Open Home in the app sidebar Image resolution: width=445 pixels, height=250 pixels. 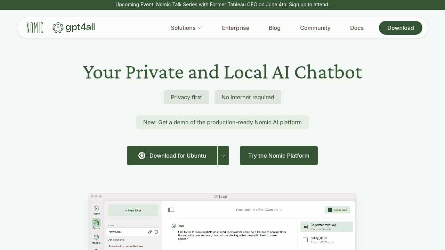[96, 210]
